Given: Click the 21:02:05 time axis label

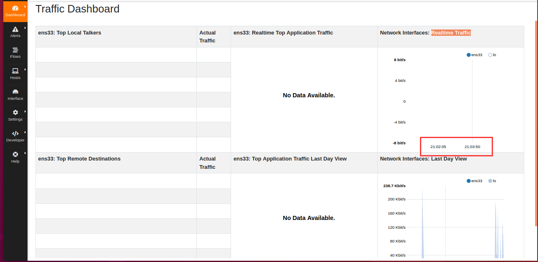Looking at the screenshot, I should [438, 147].
